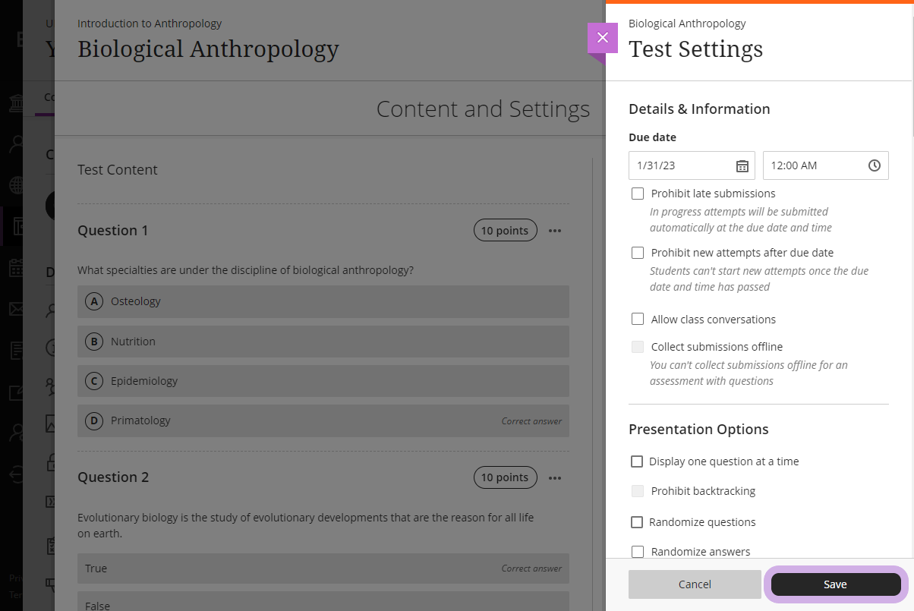
Task: Edit the 10 points pill for Question 2
Action: tap(506, 477)
